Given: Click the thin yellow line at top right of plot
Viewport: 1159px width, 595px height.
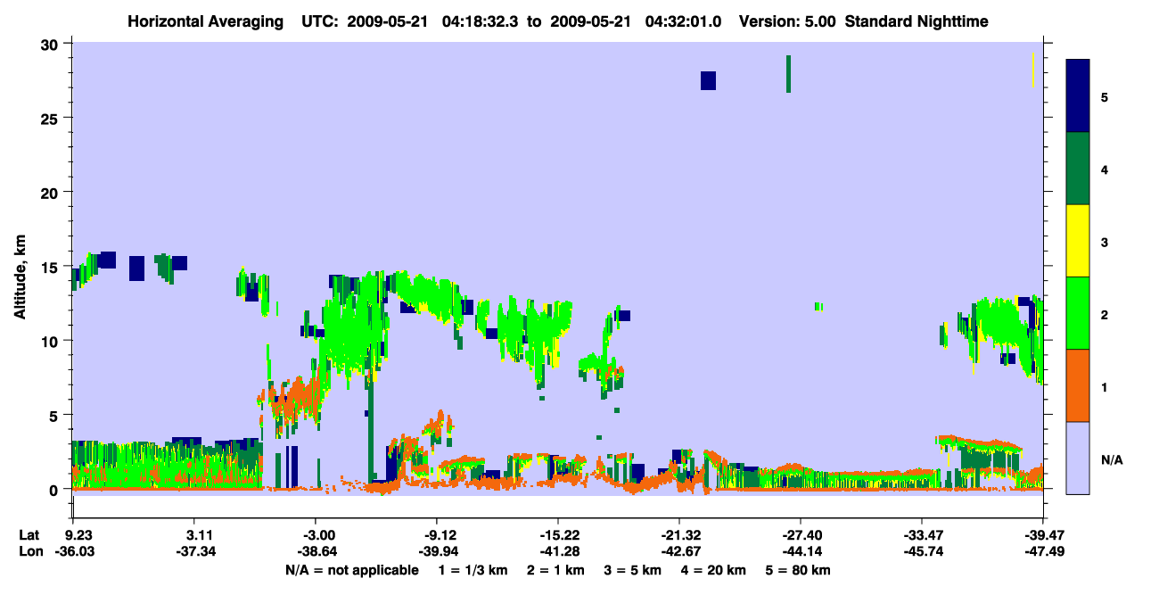Looking at the screenshot, I should click(1032, 70).
